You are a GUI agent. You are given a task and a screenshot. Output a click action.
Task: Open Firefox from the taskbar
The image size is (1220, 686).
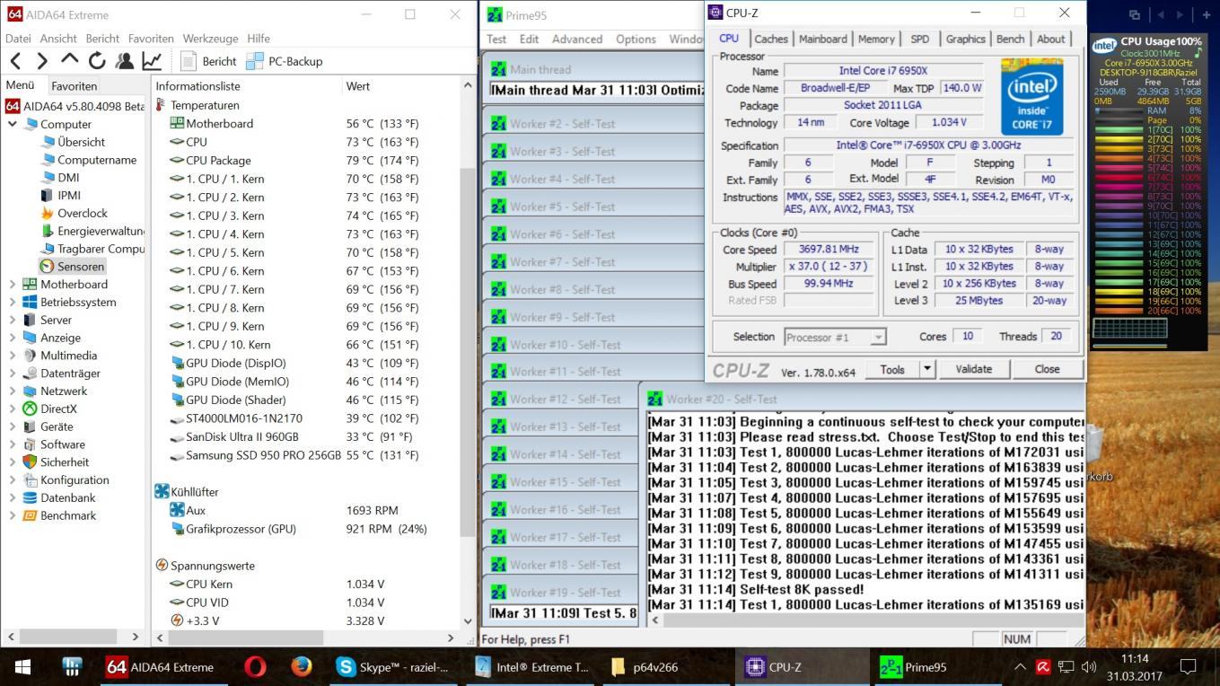(301, 666)
